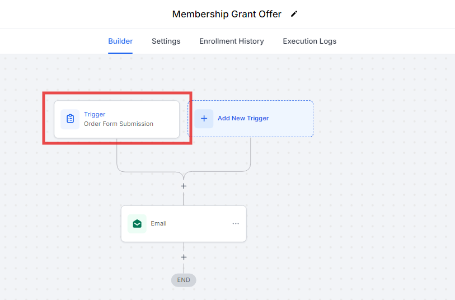The image size is (455, 300).
Task: View the Execution Logs tab
Action: (x=309, y=41)
